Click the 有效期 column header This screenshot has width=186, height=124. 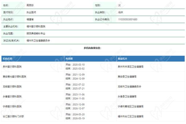[x=69, y=58]
